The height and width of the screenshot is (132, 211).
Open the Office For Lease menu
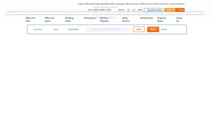pos(50,19)
